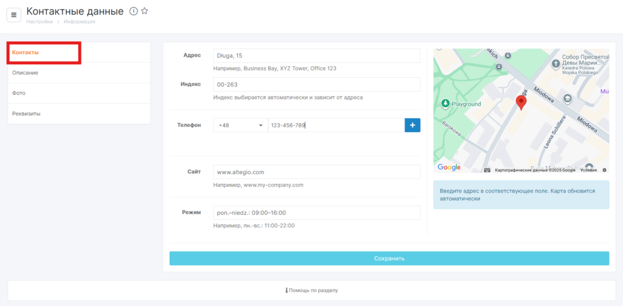623x306 pixels.
Task: Add another phone number with plus button
Action: 412,125
